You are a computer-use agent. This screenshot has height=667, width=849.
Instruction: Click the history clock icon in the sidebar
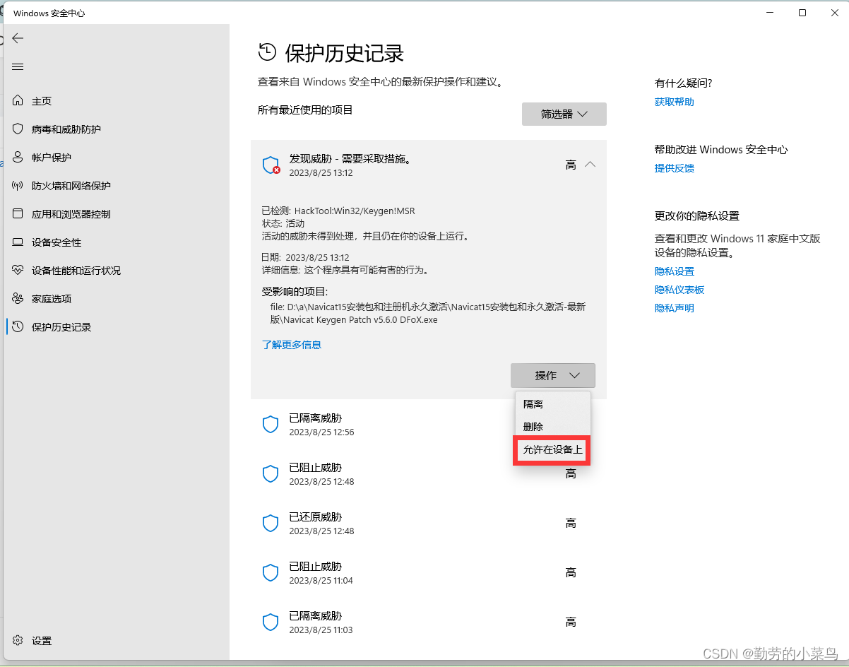(18, 327)
